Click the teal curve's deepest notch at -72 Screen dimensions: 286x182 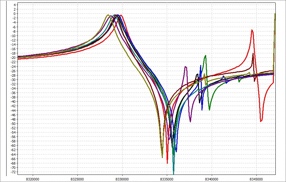coord(173,172)
